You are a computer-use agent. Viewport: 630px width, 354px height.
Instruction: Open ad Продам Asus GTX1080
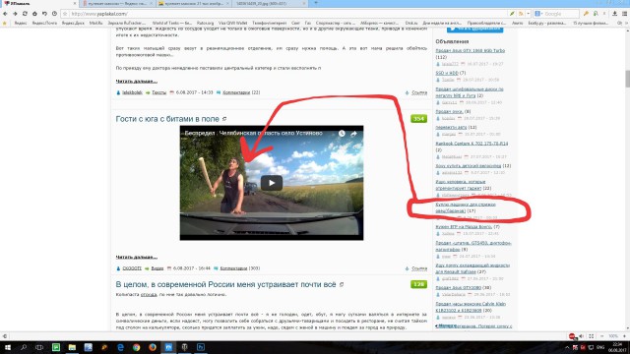click(458, 288)
